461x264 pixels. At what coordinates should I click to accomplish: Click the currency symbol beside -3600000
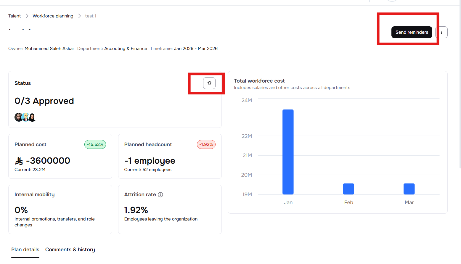[19, 161]
